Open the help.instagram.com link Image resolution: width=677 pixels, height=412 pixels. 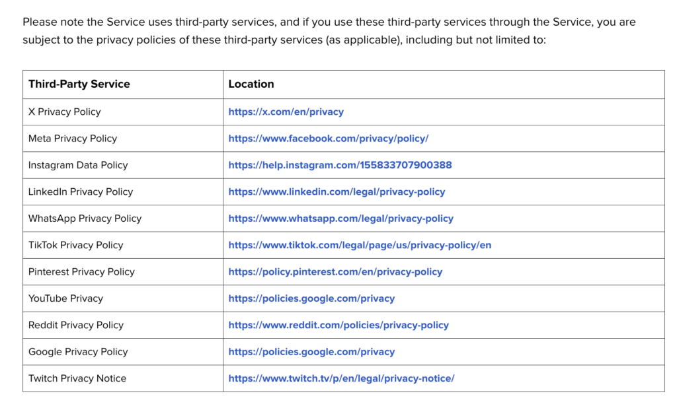[340, 165]
